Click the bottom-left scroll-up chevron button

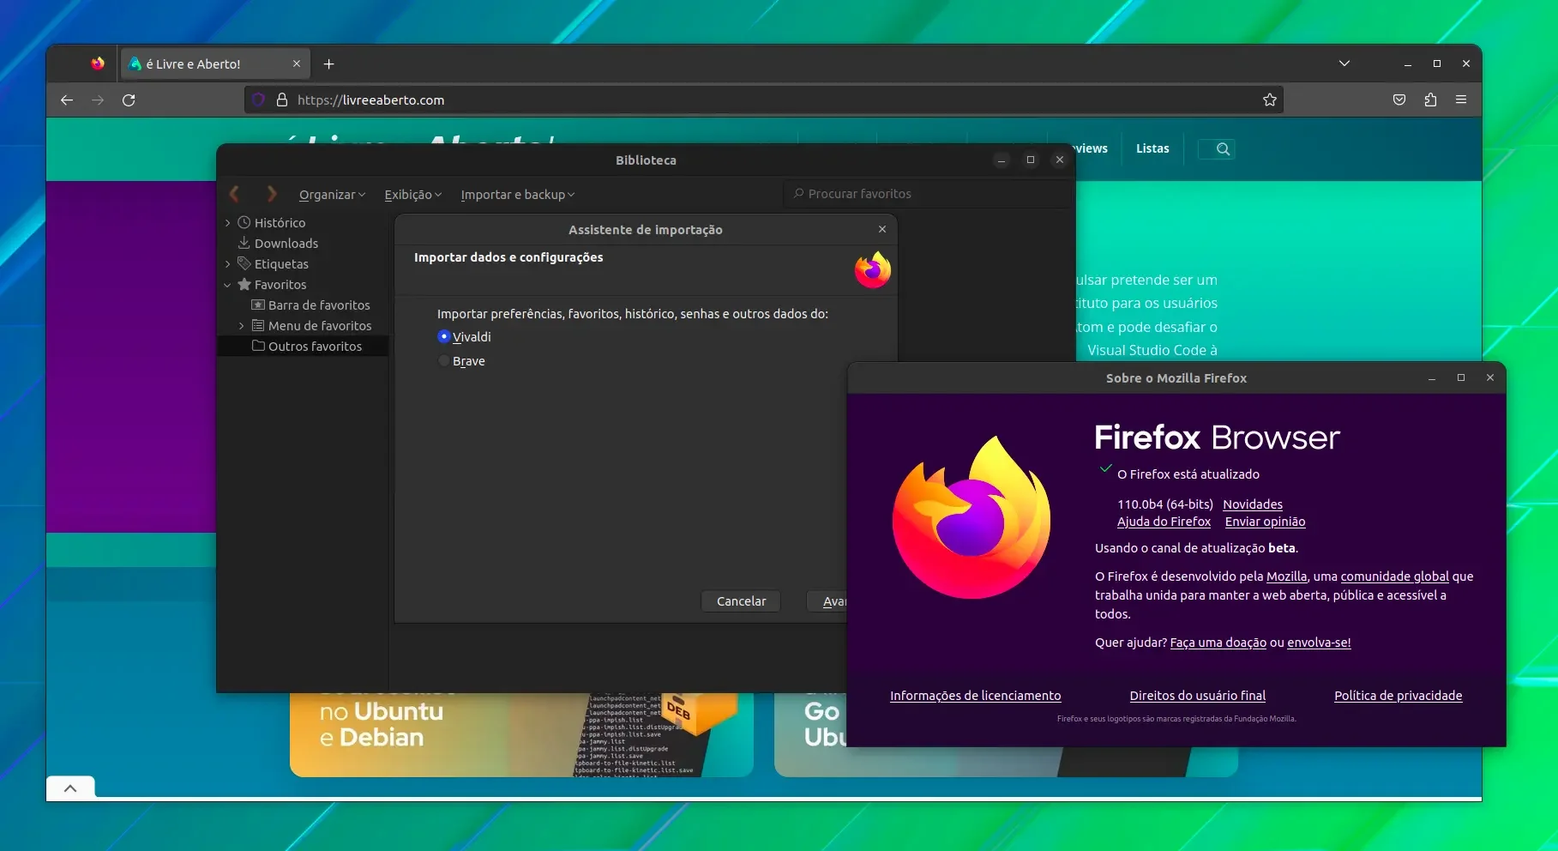tap(70, 788)
